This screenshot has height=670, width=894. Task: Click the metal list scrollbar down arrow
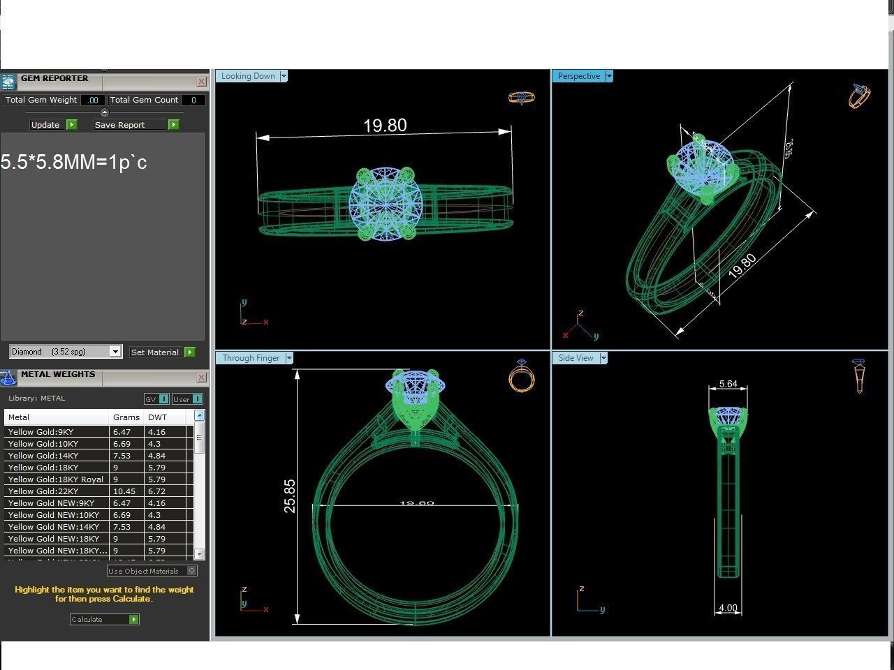pos(200,553)
